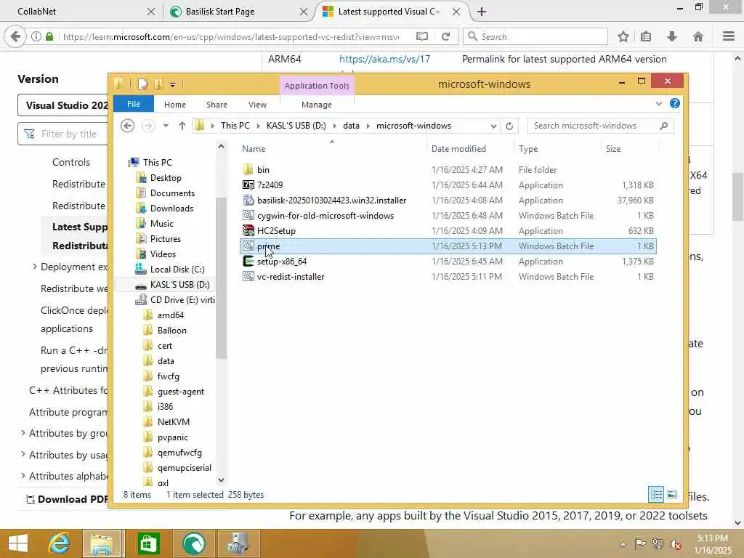744x558 pixels.
Task: Open Explorer Help question mark icon
Action: (675, 103)
